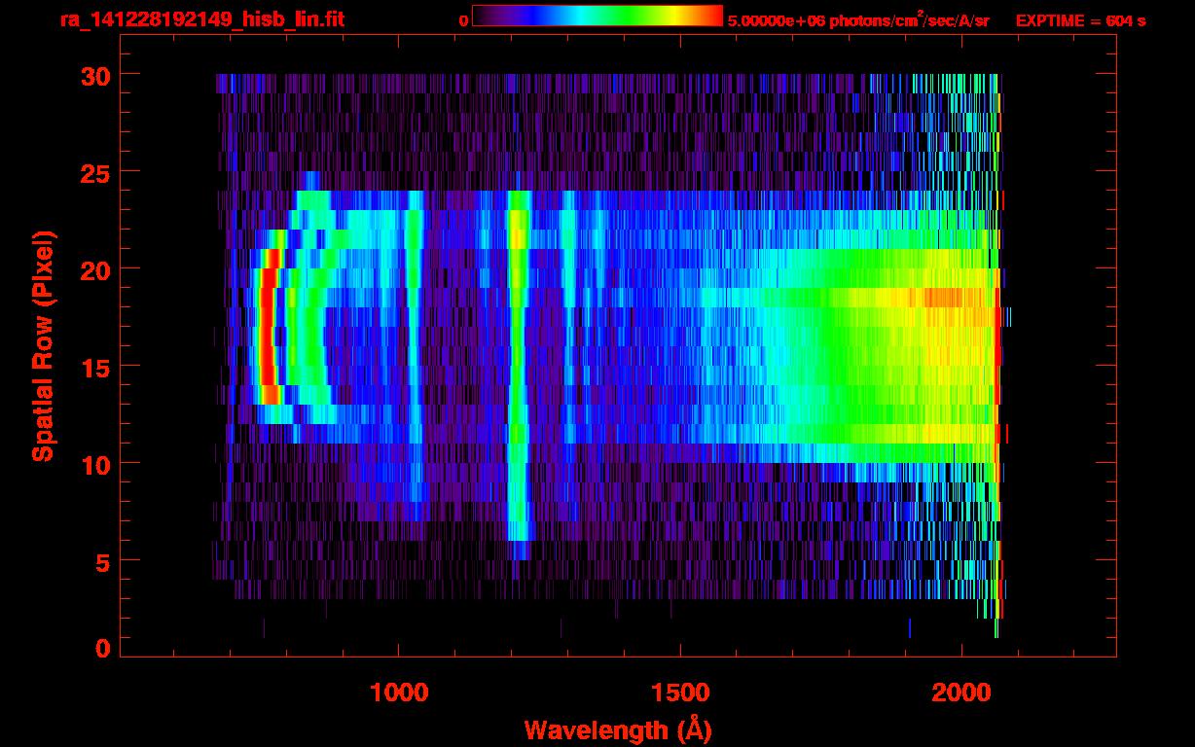Click the x-axis tick label 2000
Viewport: 1195px width, 747px height.
click(961, 693)
